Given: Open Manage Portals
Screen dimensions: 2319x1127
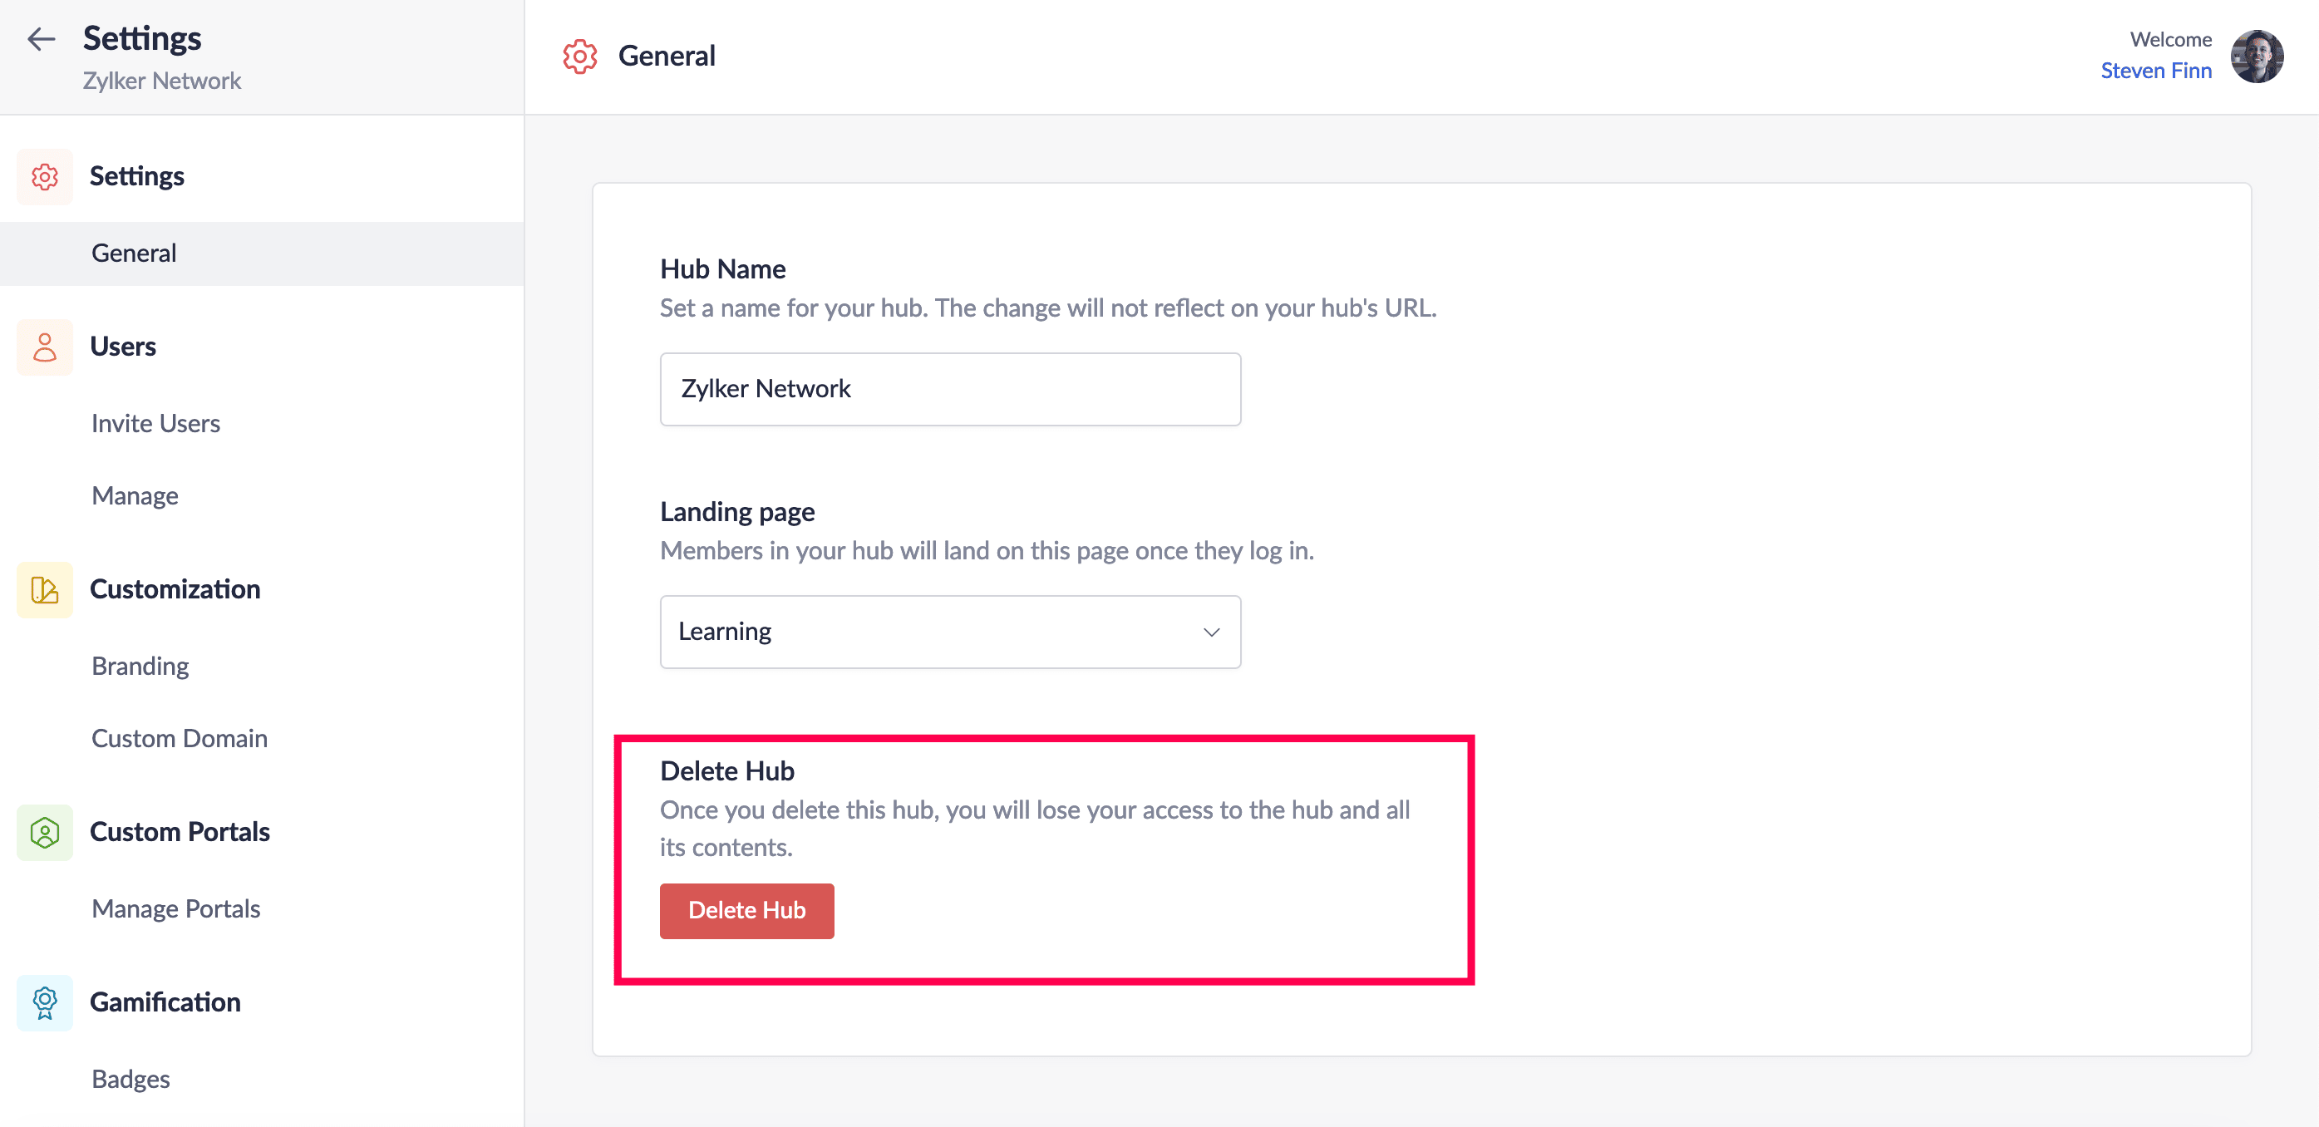Looking at the screenshot, I should 175,908.
